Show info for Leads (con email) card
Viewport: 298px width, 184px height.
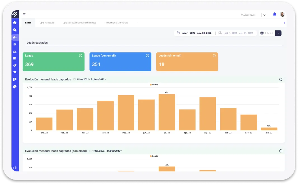147,56
